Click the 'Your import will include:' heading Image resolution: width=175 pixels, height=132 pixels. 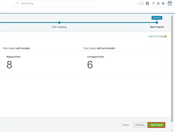pyautogui.click(x=16, y=48)
